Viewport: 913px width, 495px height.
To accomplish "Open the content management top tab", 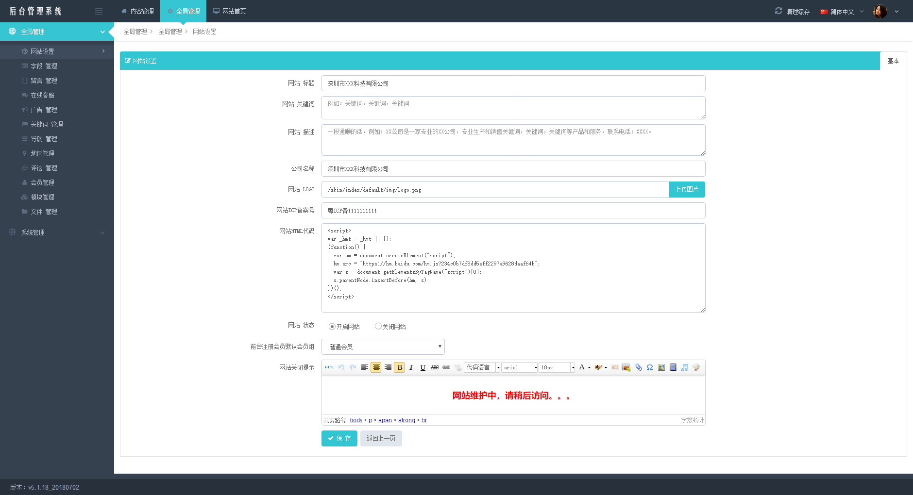I will coord(137,11).
